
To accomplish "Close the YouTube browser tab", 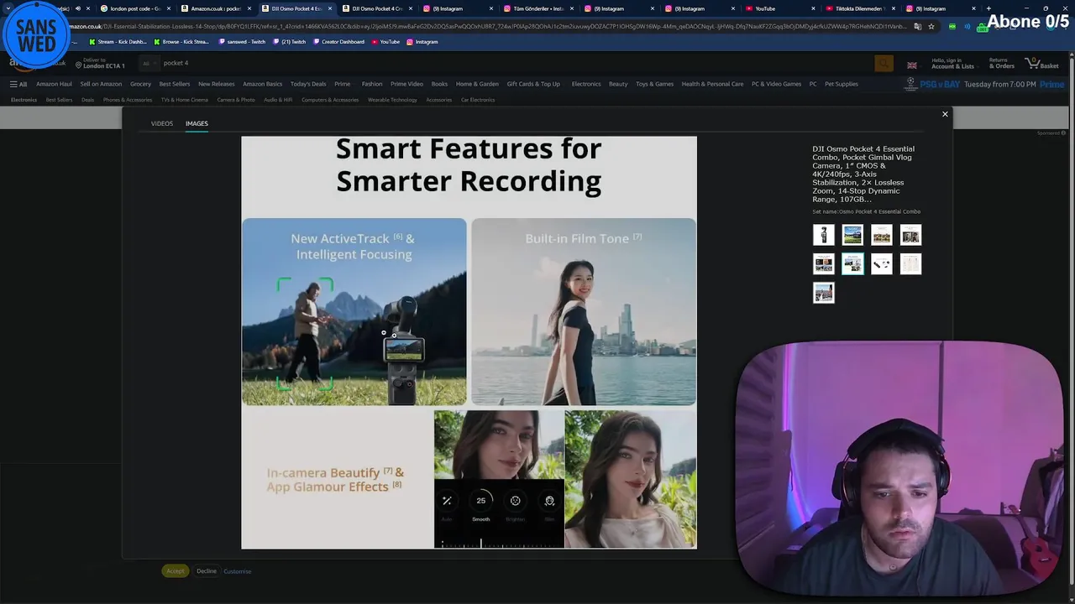I will (813, 8).
